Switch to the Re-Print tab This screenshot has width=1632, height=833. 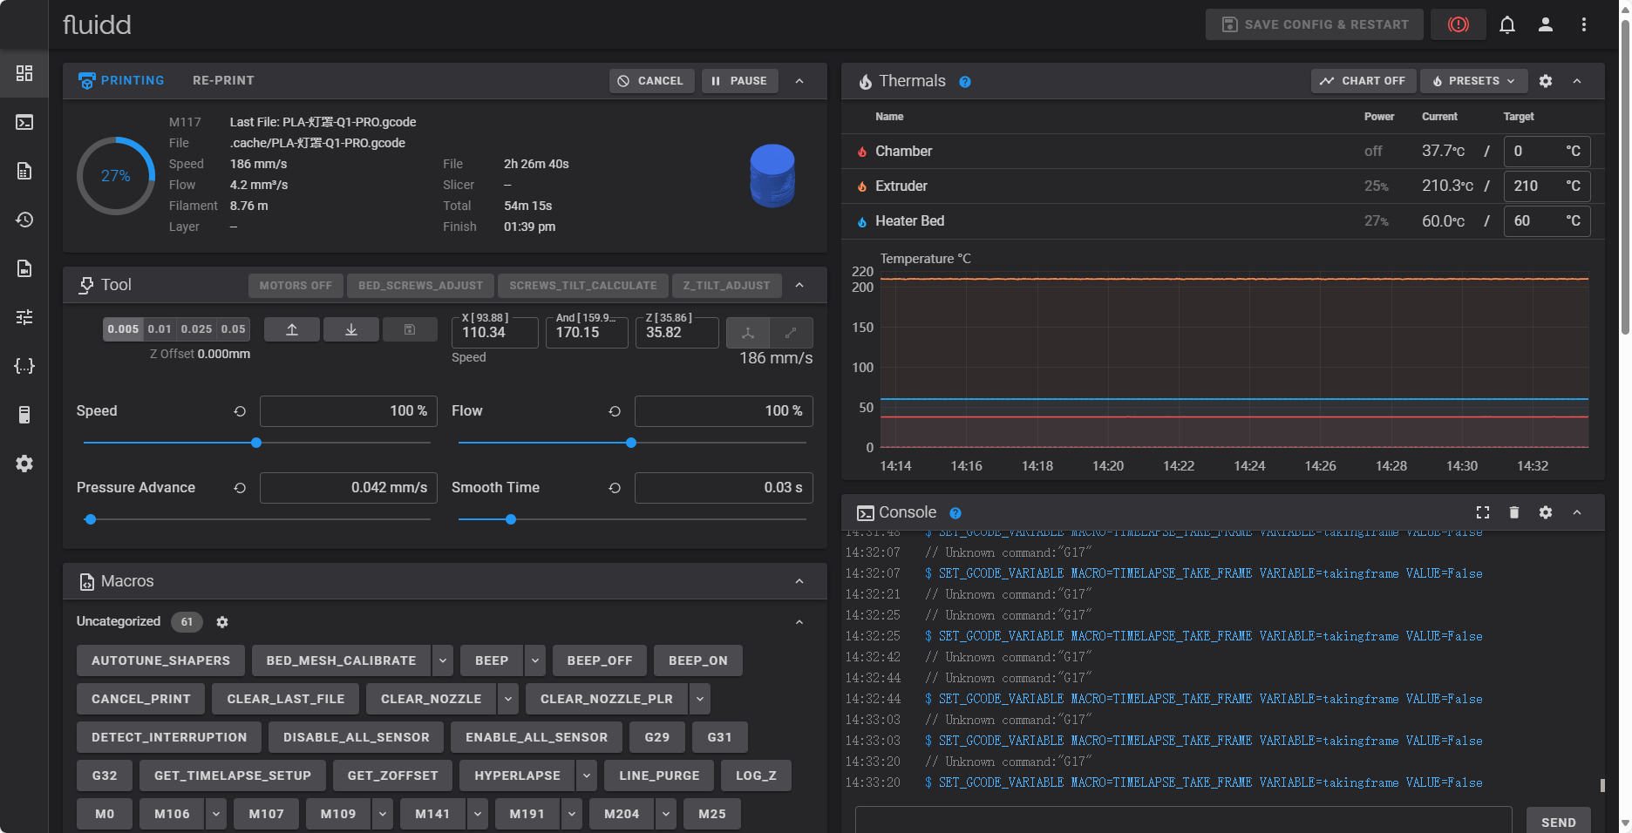click(223, 80)
